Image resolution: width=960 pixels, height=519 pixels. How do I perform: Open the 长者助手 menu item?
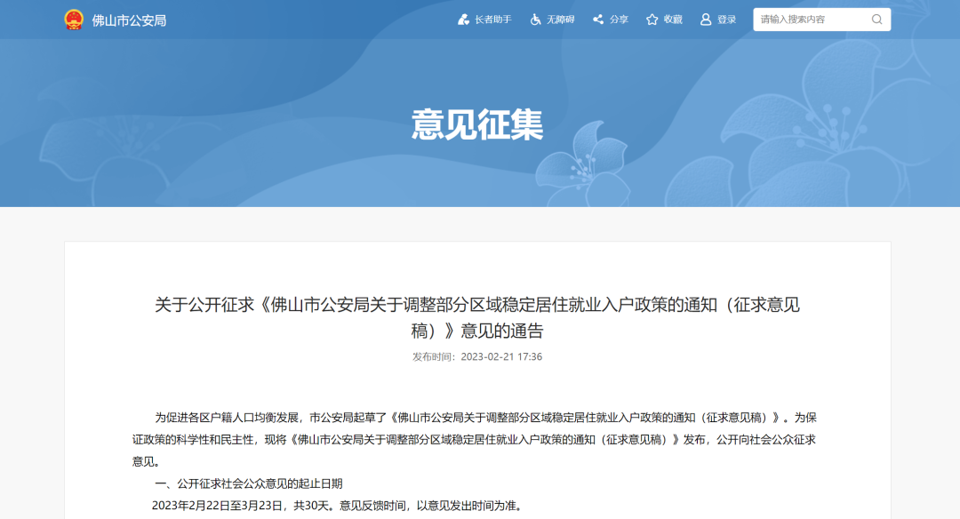coord(492,20)
